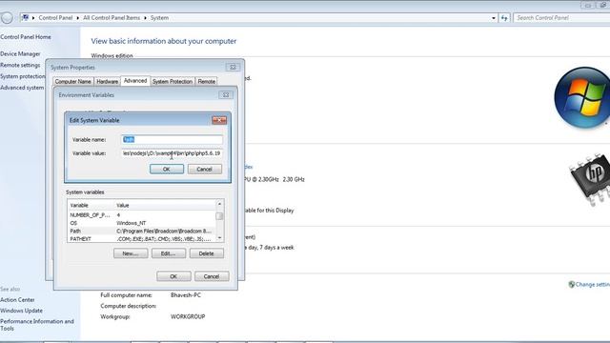Open Device Manager link

pos(20,53)
